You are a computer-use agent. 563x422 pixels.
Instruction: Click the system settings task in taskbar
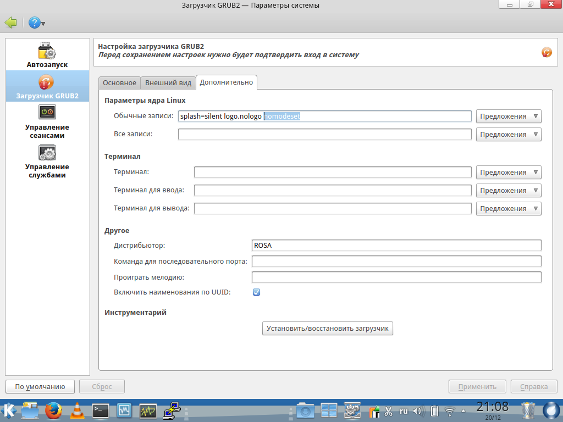352,411
